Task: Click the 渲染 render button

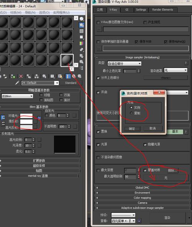Action: click(167, 218)
